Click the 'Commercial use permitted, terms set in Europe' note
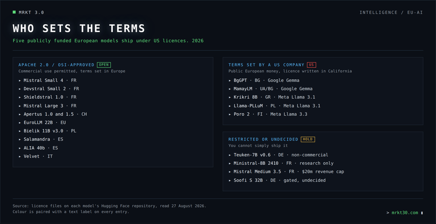 (72, 71)
